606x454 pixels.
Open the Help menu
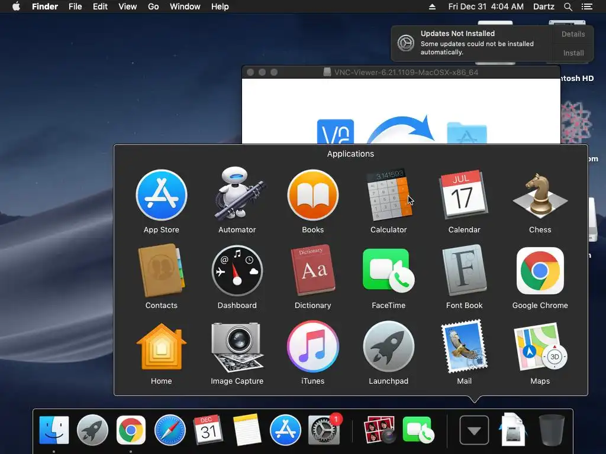click(220, 7)
